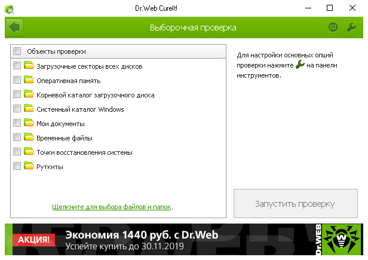368x260 pixels.
Task: Check Загрузочные секторы всех дисков
Action: [x=17, y=65]
